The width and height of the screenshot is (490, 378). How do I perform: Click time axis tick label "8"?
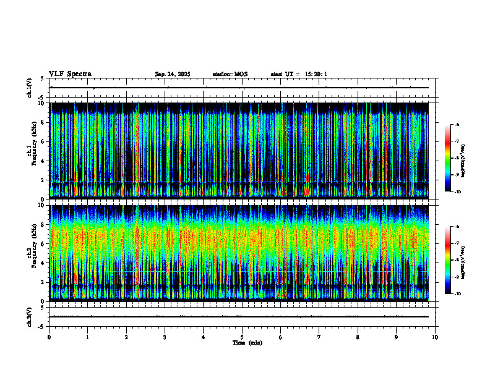tap(358, 337)
